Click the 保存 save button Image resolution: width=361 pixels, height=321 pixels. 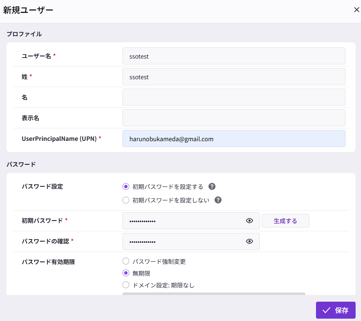point(336,310)
